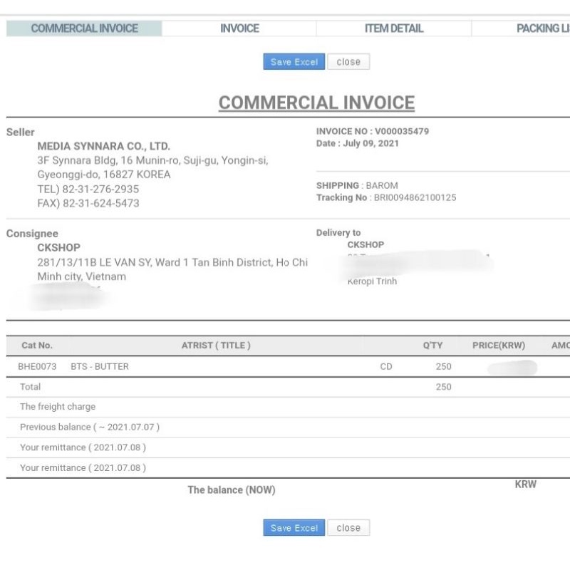This screenshot has width=570, height=570.
Task: Click the name Keropi Trinh
Action: pos(372,281)
